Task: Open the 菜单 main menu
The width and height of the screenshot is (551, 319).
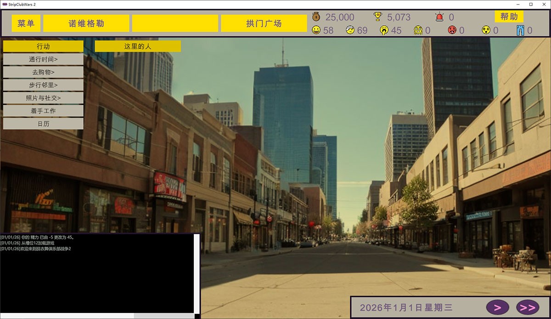Action: pyautogui.click(x=26, y=23)
